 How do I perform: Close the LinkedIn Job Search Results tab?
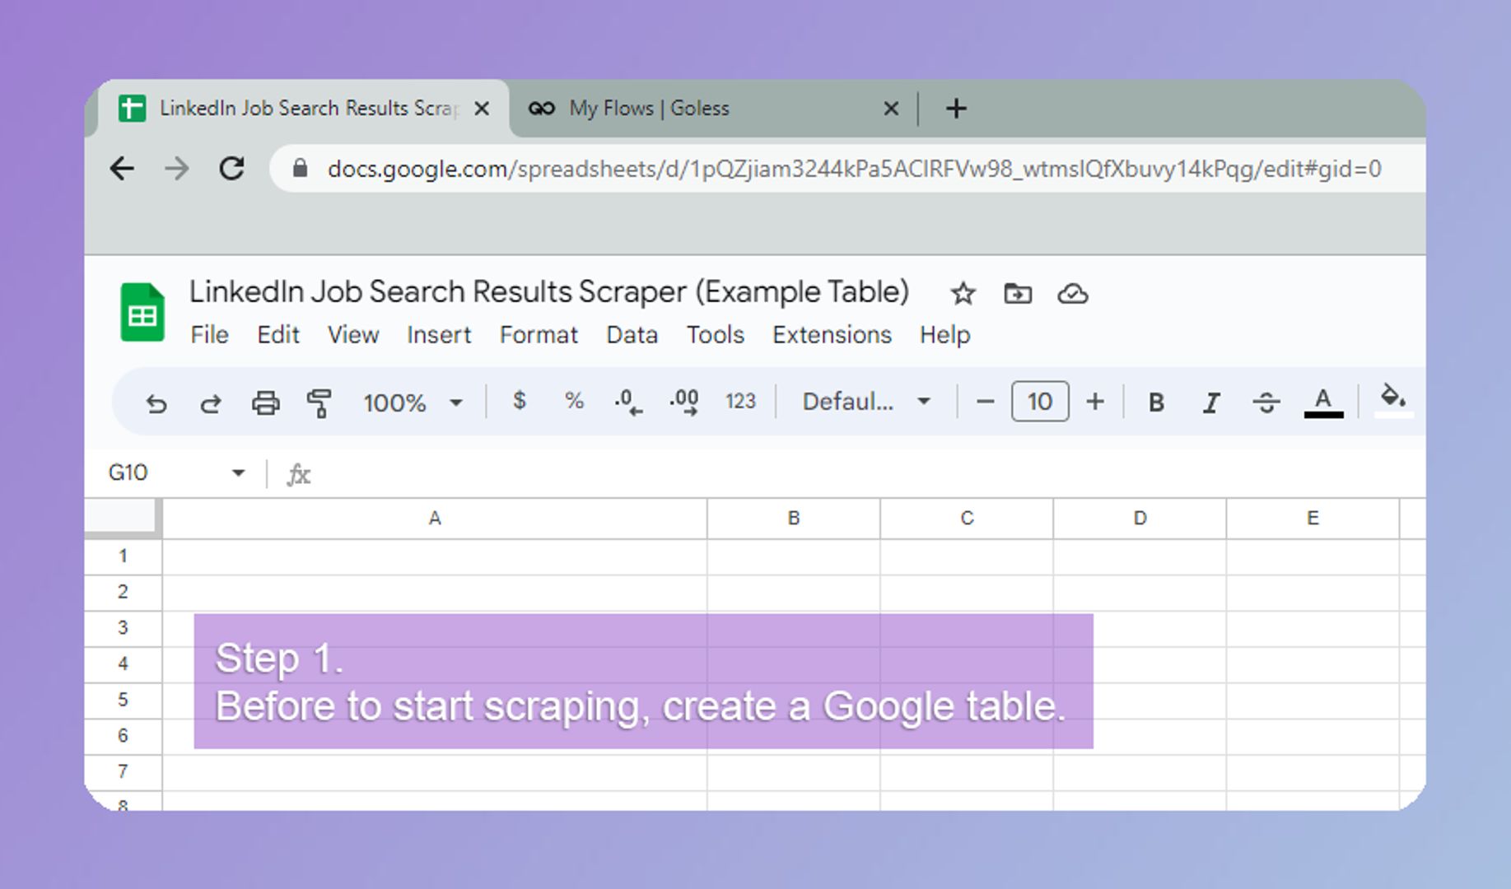(x=483, y=109)
